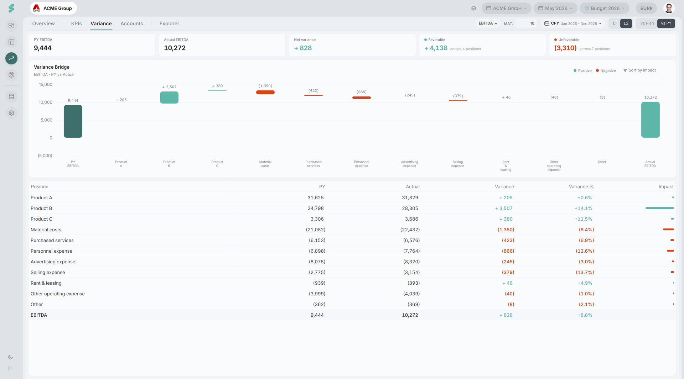
Task: Open settings gear in sidebar
Action: point(11,113)
